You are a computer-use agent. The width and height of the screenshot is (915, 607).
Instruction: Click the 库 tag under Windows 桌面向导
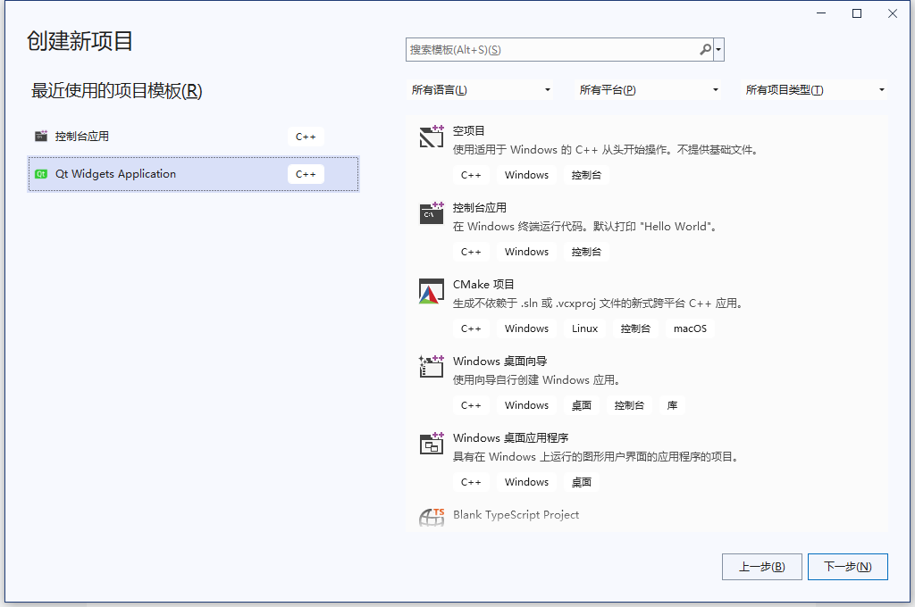[x=672, y=405]
